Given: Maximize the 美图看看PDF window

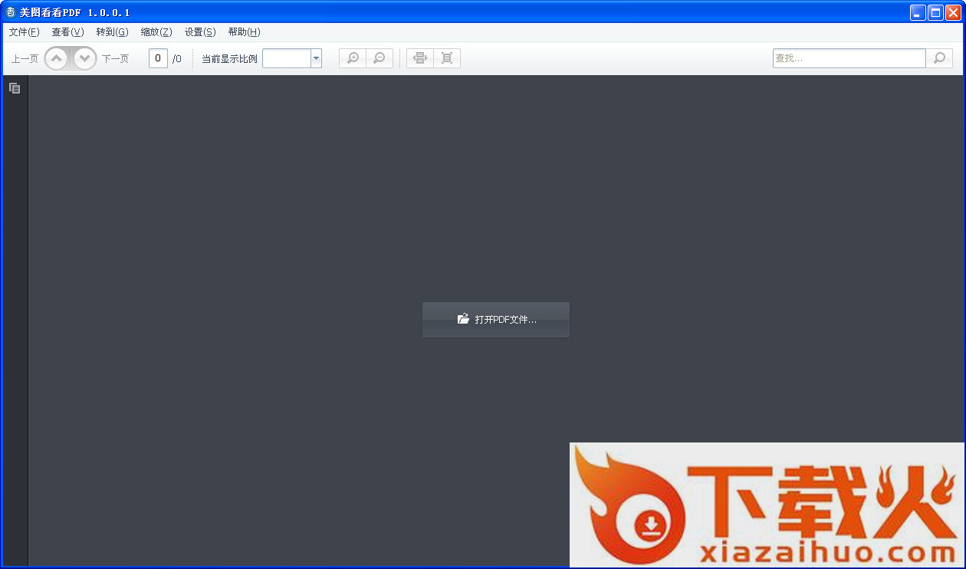Looking at the screenshot, I should tap(935, 12).
